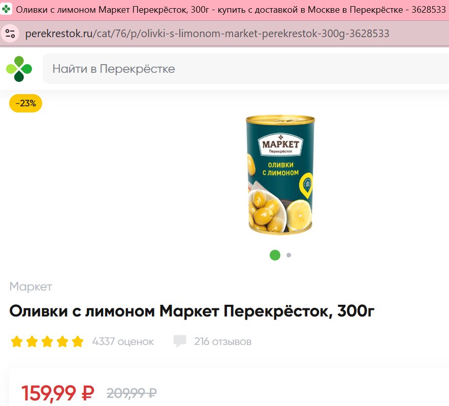Click the clover favicon in browser tab

6,9
